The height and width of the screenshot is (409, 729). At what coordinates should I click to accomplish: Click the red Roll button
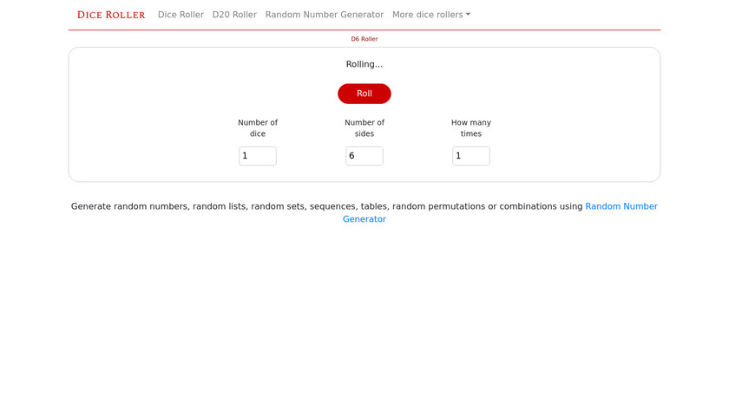[x=364, y=94]
